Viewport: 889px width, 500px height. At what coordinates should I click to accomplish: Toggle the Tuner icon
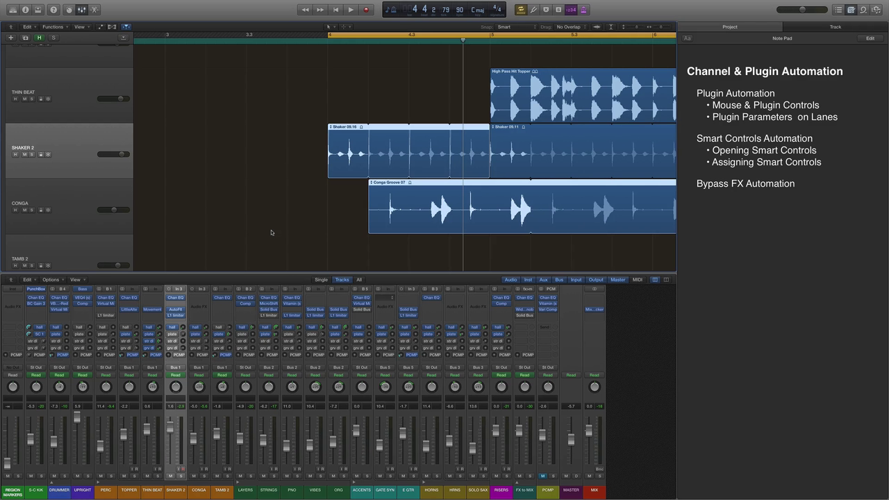tap(533, 10)
